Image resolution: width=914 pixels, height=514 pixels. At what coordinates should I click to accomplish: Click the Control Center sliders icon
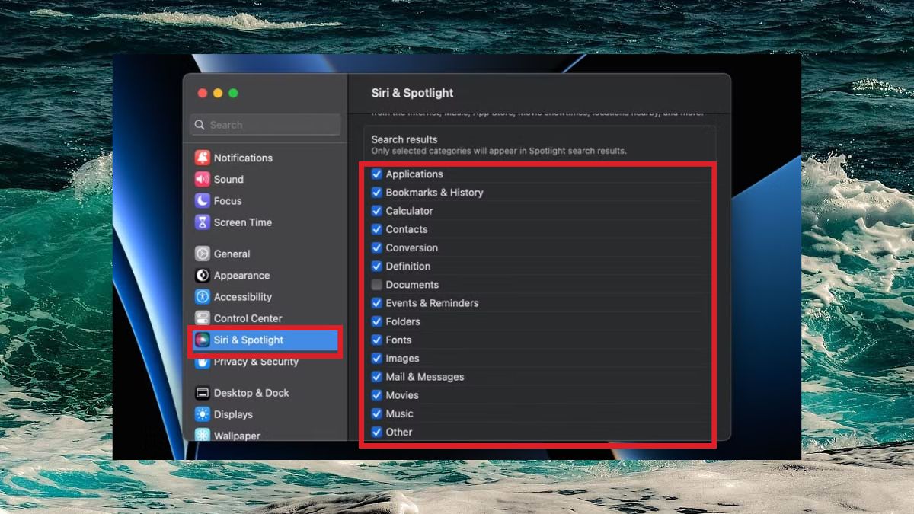pyautogui.click(x=203, y=318)
